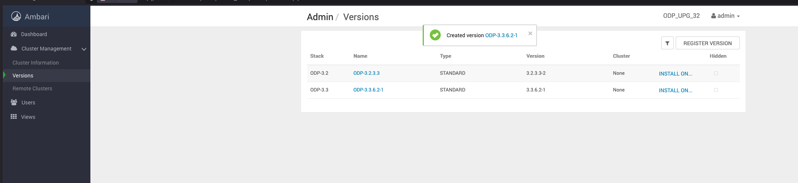Close the Created version notification

tap(530, 33)
